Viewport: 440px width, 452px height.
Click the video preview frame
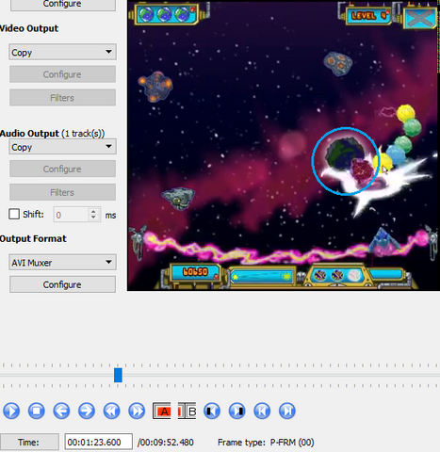[x=284, y=145]
